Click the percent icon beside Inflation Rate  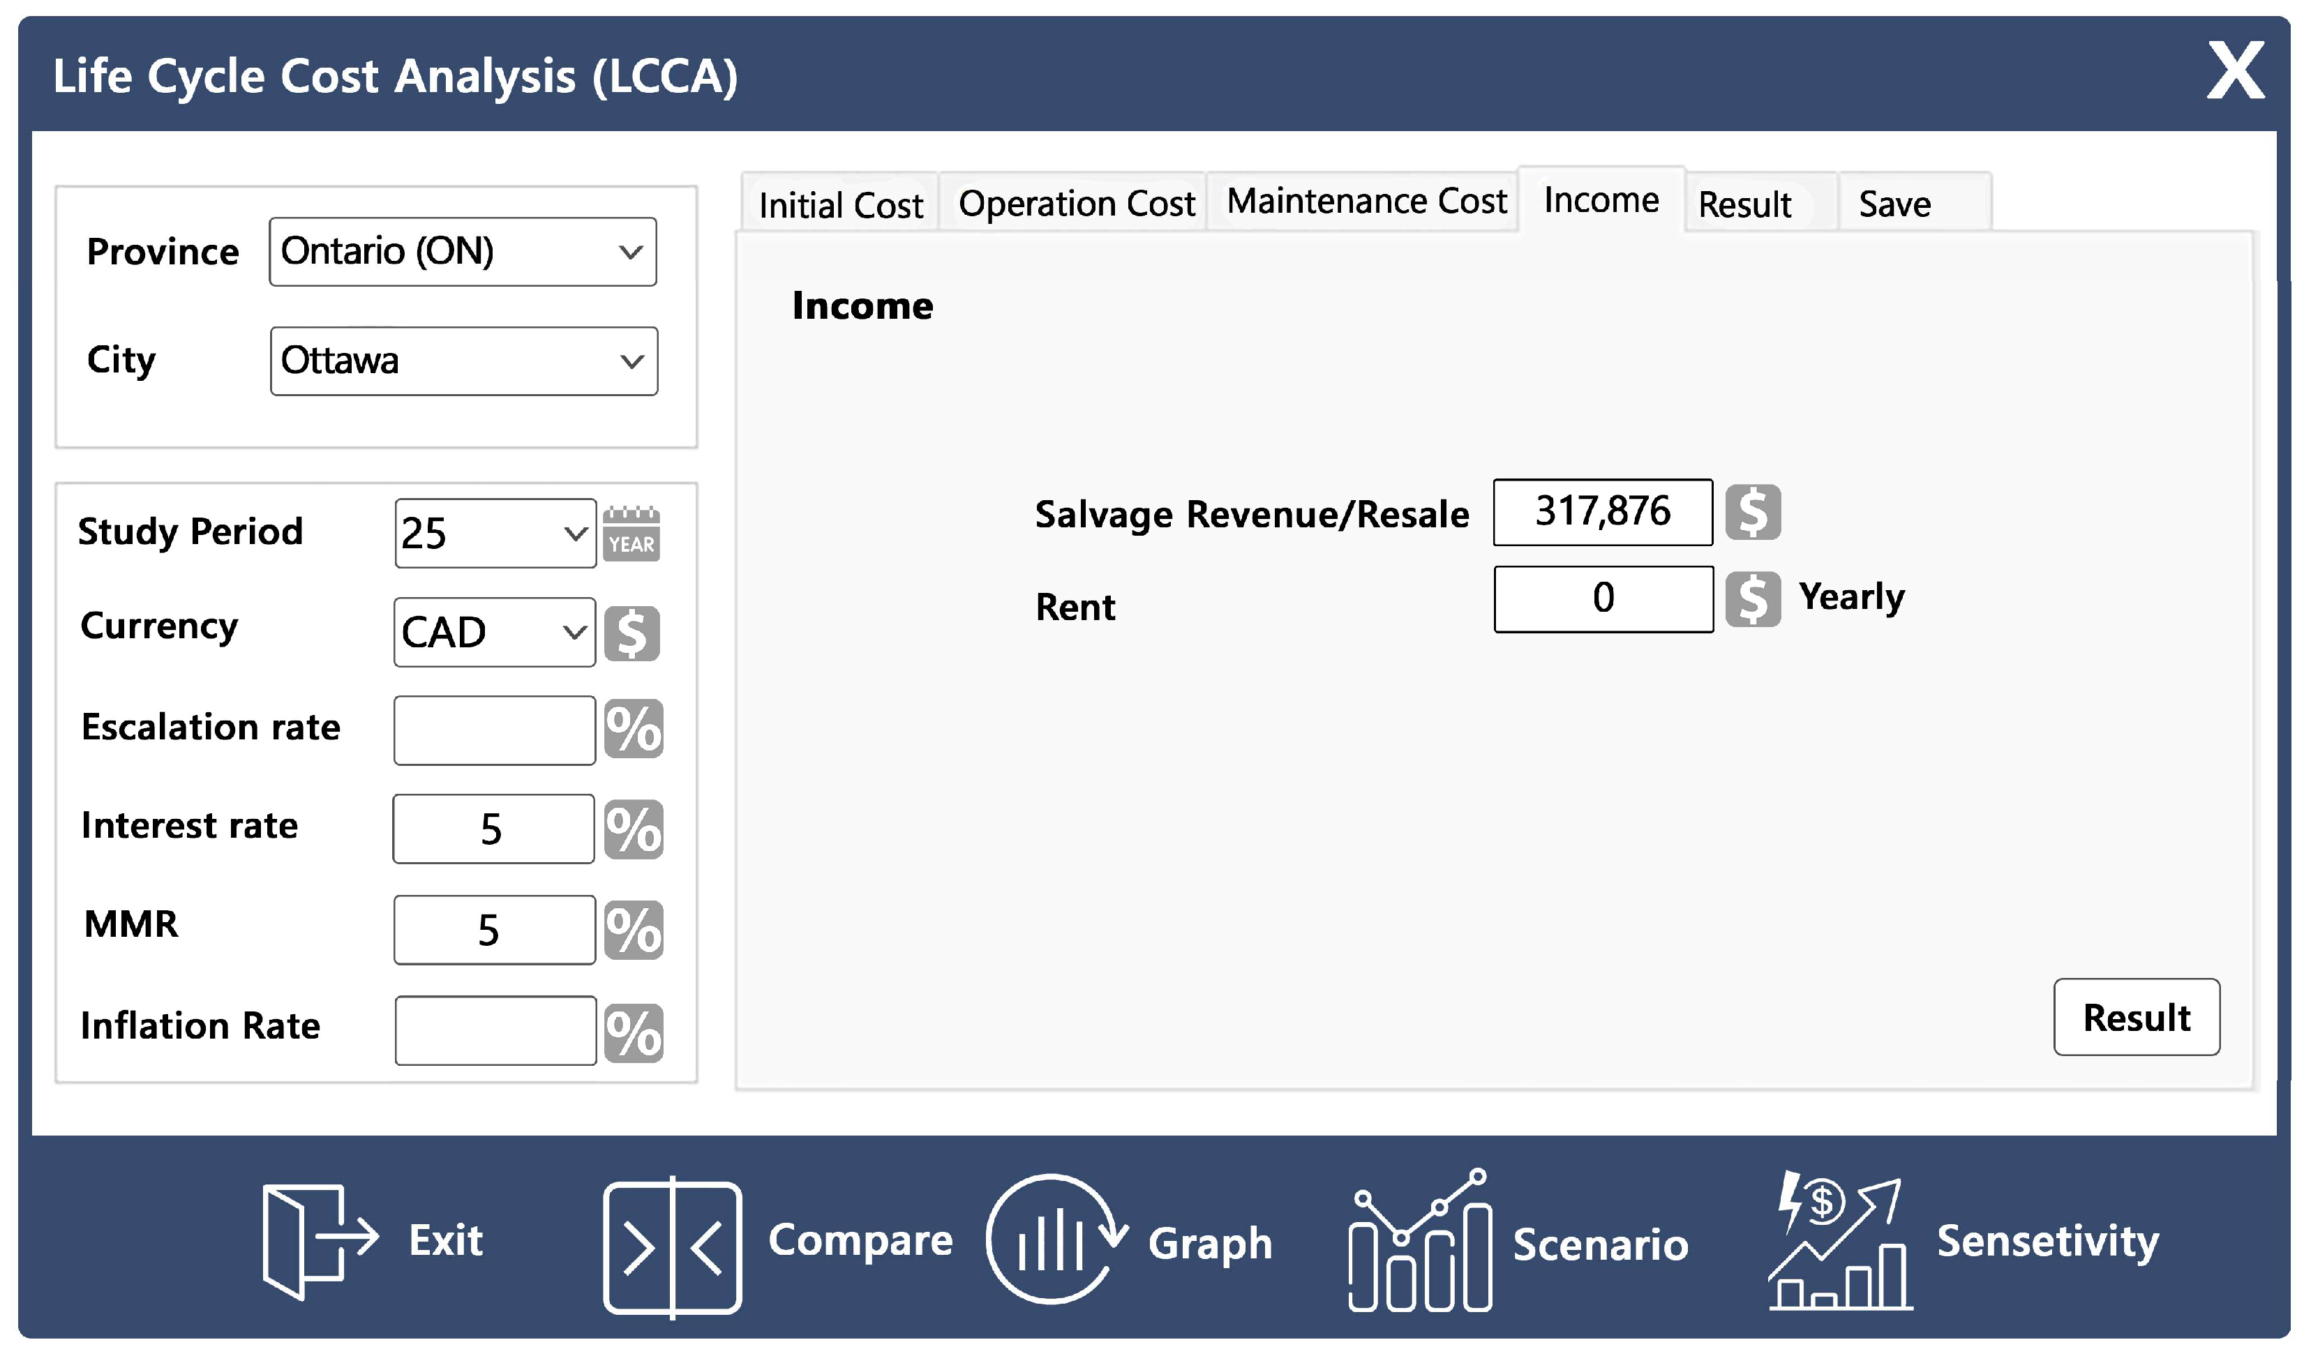click(x=634, y=1032)
